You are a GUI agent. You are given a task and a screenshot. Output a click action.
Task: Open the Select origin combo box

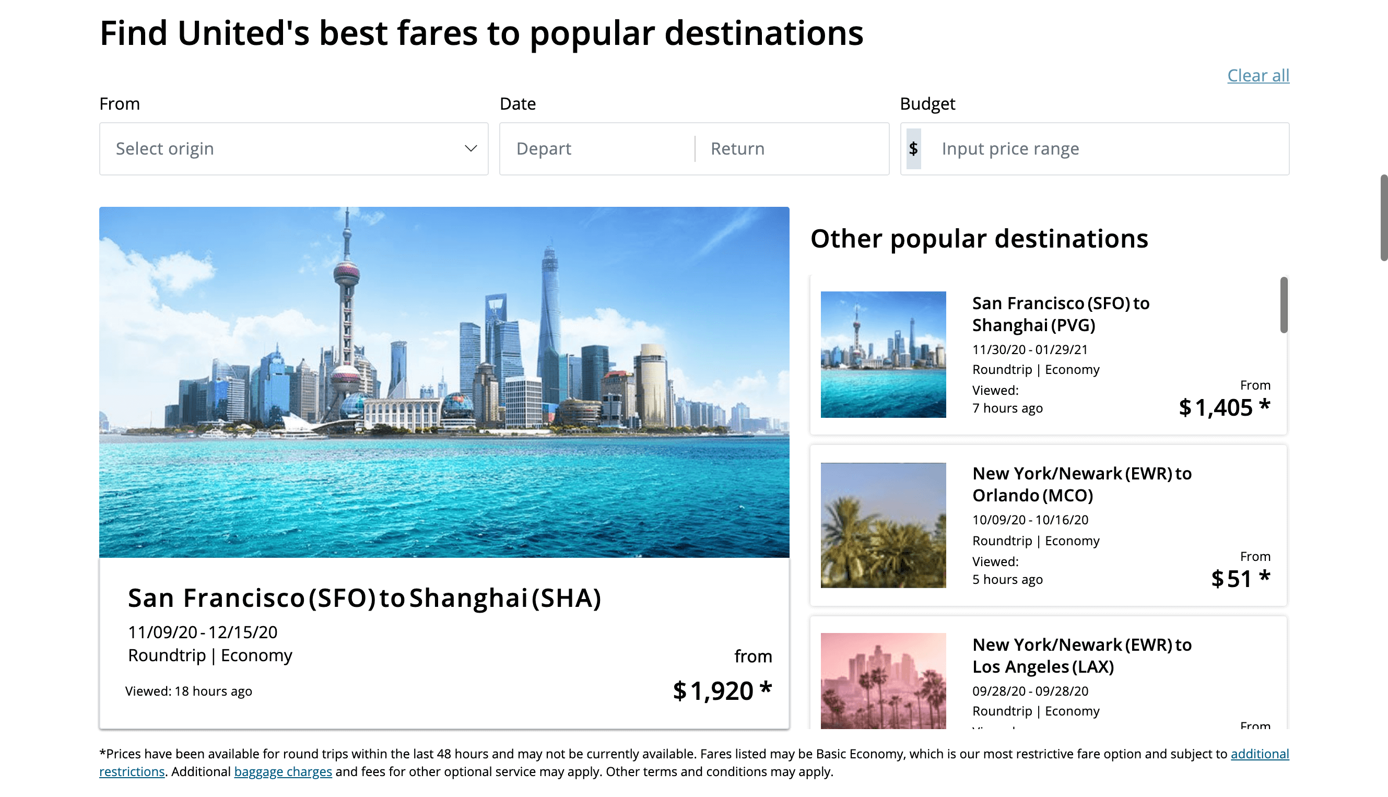click(293, 148)
